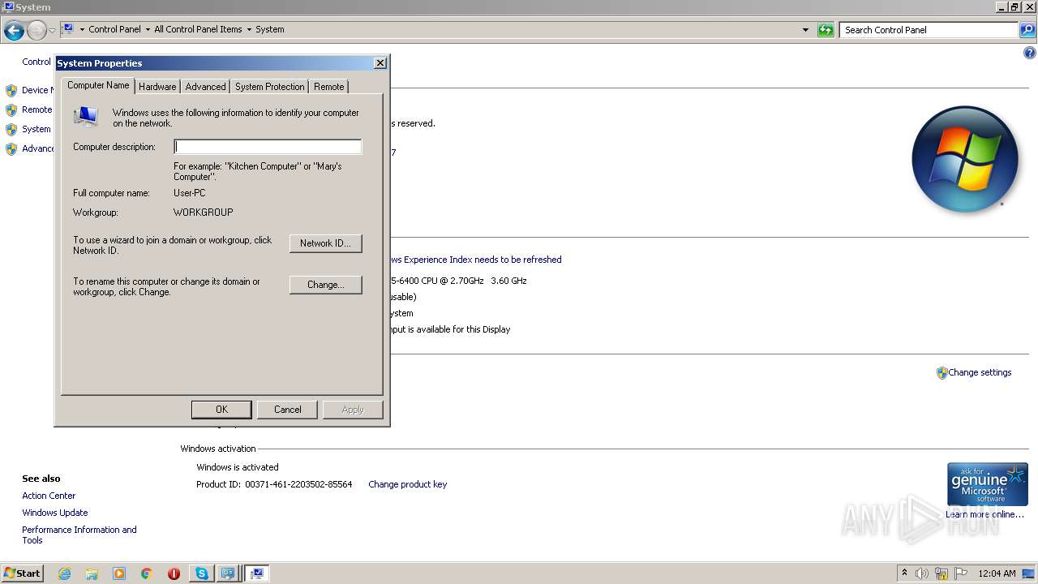Screen dimensions: 1038x584
Task: Click the genuine Microsoft software badge
Action: point(988,484)
